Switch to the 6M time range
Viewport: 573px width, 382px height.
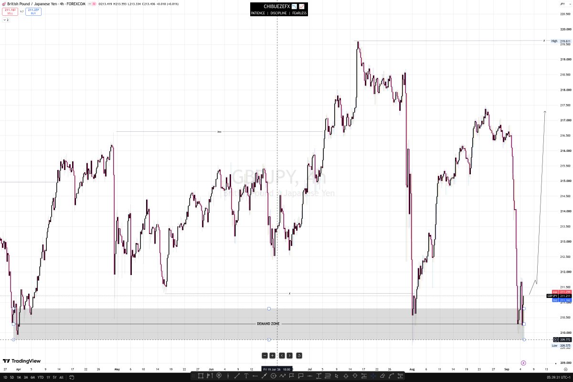click(x=32, y=377)
